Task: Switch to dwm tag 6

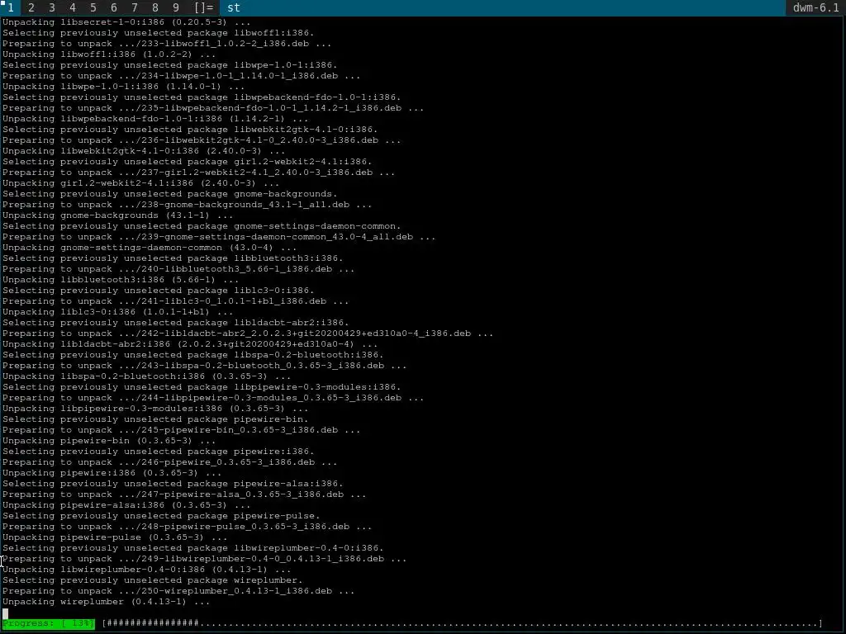Action: click(114, 7)
